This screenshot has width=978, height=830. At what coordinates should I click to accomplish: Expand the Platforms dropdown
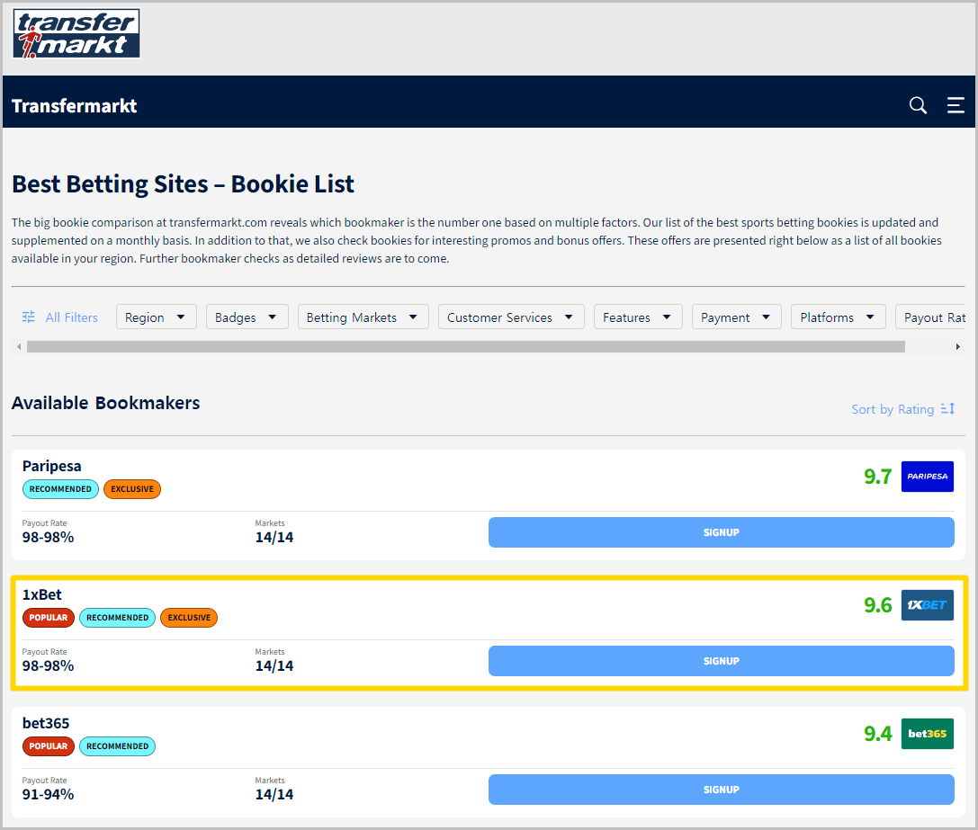tap(839, 317)
